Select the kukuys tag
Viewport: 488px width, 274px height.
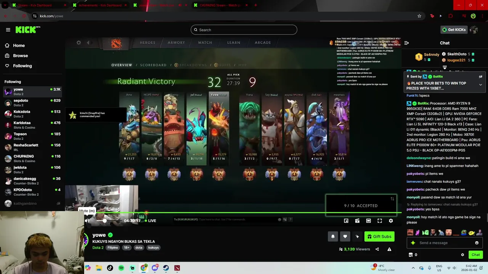point(153,247)
